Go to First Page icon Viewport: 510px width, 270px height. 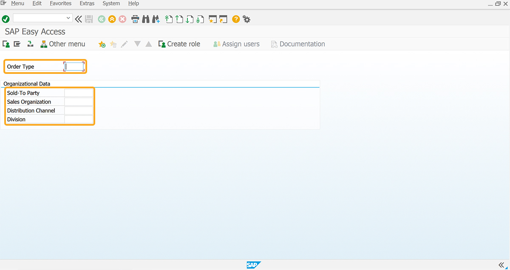coord(169,19)
